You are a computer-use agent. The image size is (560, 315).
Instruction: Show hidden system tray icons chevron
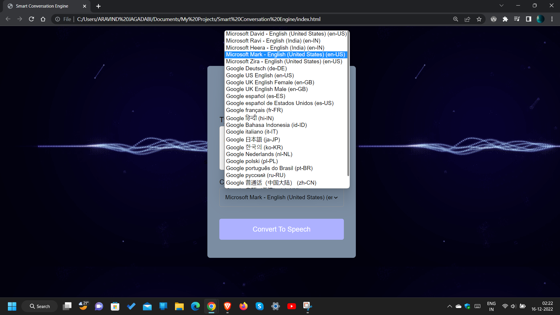[449, 306]
